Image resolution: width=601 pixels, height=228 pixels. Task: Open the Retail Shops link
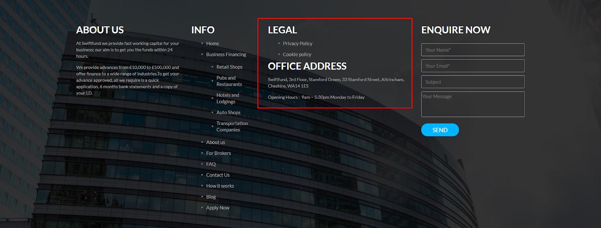pyautogui.click(x=229, y=67)
